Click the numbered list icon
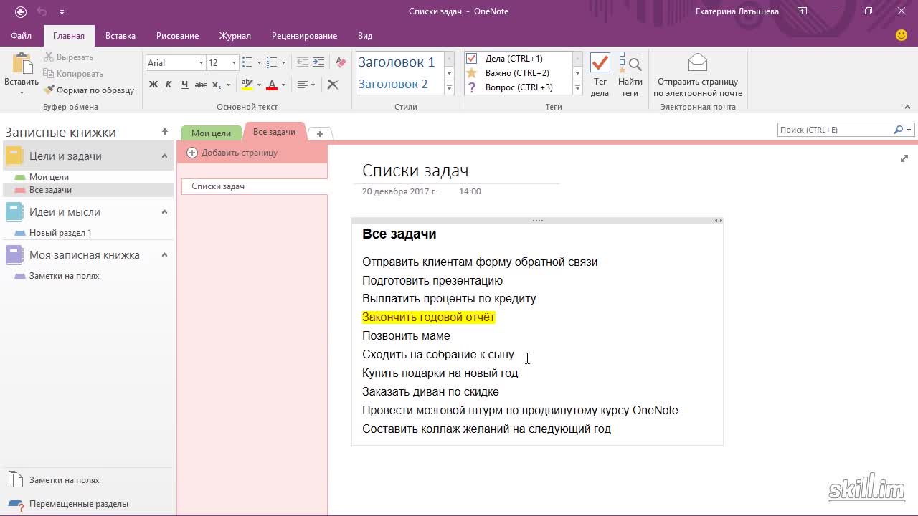 pyautogui.click(x=272, y=63)
